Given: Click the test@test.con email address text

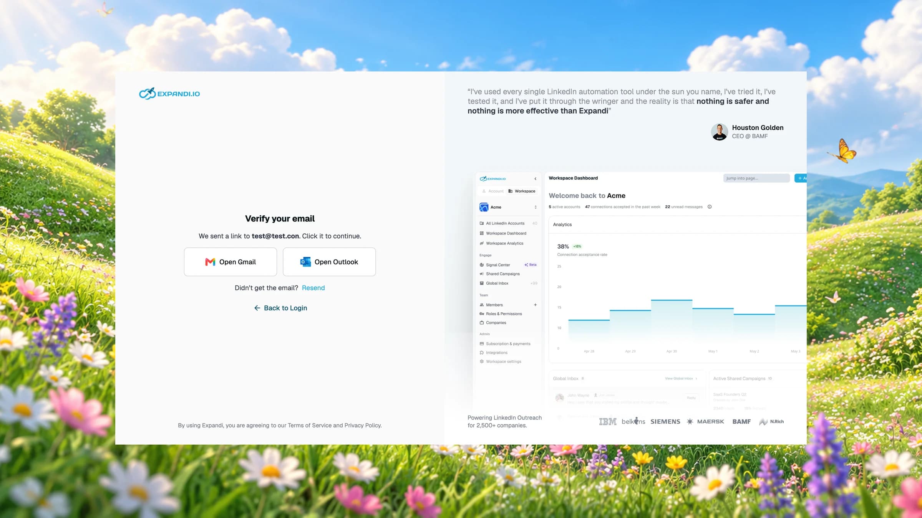Looking at the screenshot, I should click(275, 236).
